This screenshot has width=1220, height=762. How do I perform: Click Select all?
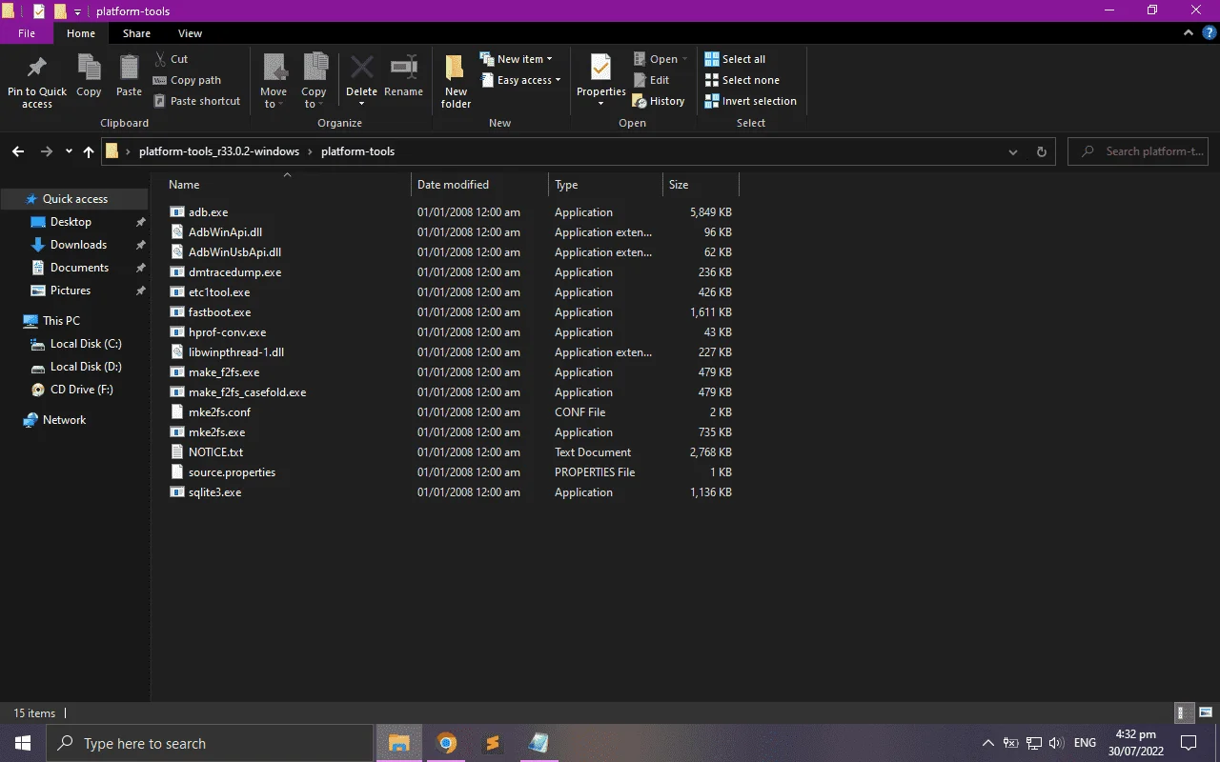click(735, 59)
